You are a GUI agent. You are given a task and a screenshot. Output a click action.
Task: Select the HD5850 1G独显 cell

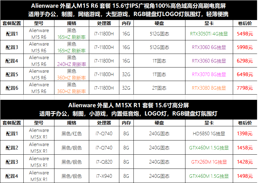pos(209,133)
